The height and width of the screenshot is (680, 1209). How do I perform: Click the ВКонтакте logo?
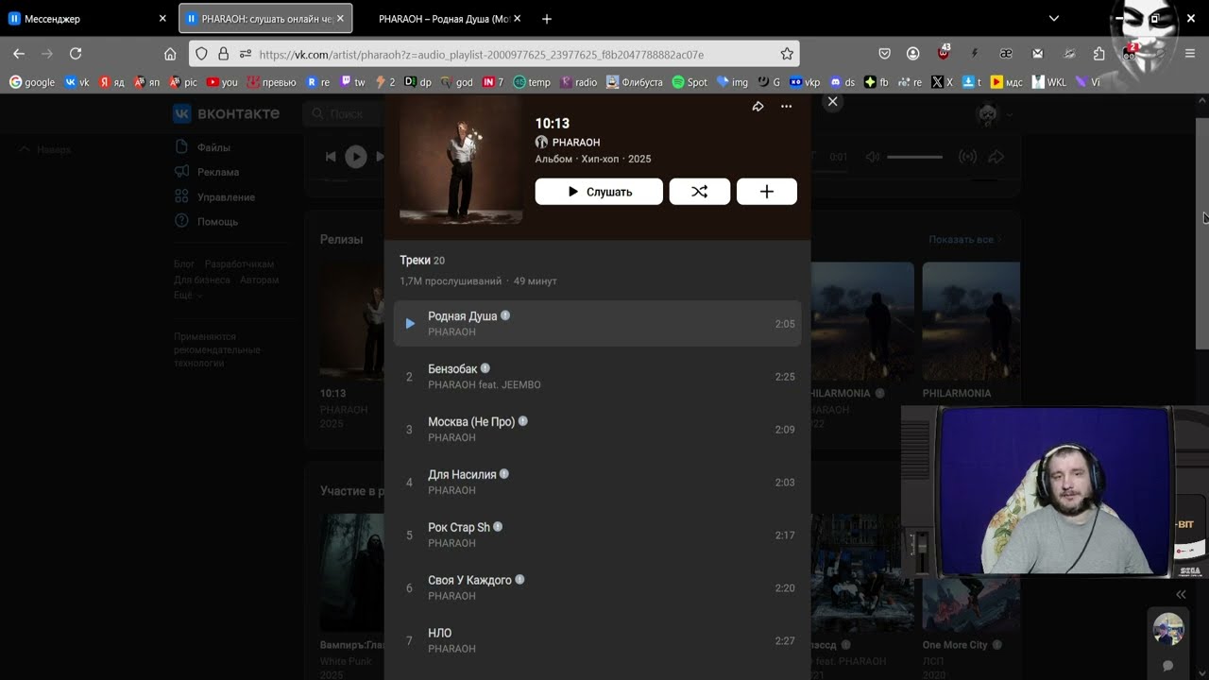226,113
